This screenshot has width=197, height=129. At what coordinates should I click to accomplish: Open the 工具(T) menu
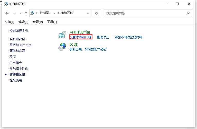coord(52,22)
